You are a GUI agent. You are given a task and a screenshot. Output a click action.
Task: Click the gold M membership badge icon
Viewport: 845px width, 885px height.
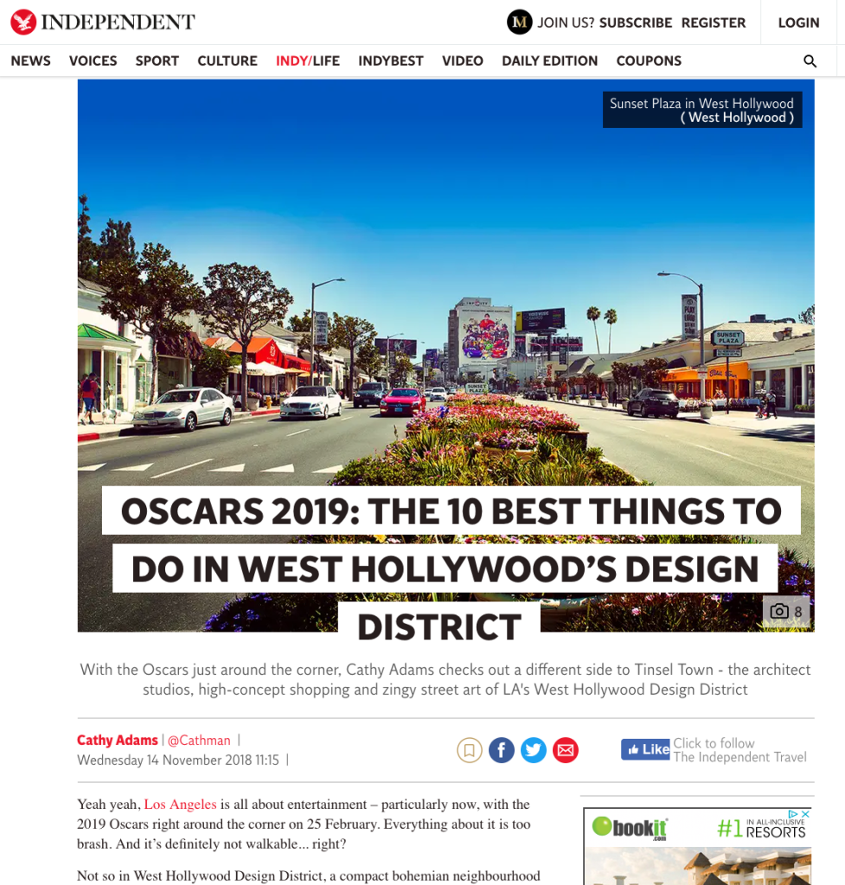click(519, 22)
